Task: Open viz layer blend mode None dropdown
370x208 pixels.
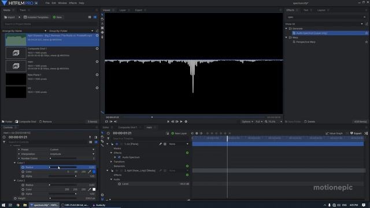Action: coord(179,144)
